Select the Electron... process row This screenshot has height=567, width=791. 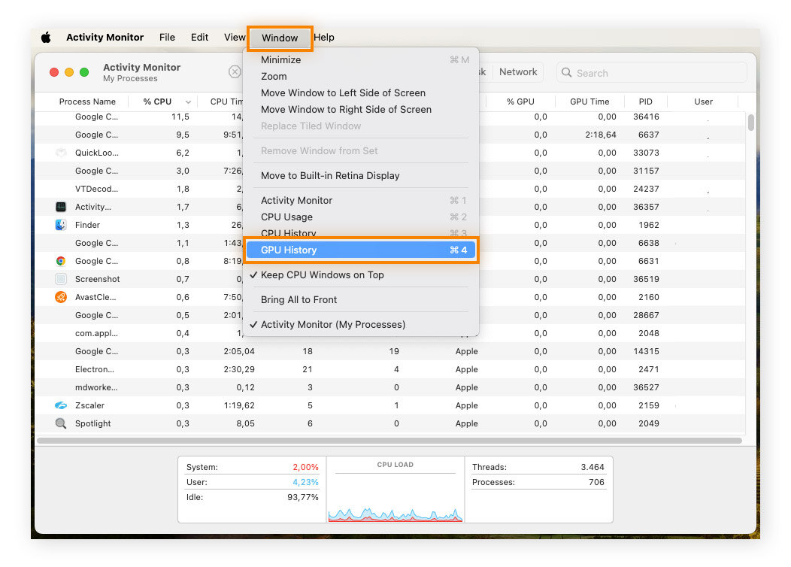tap(389, 369)
